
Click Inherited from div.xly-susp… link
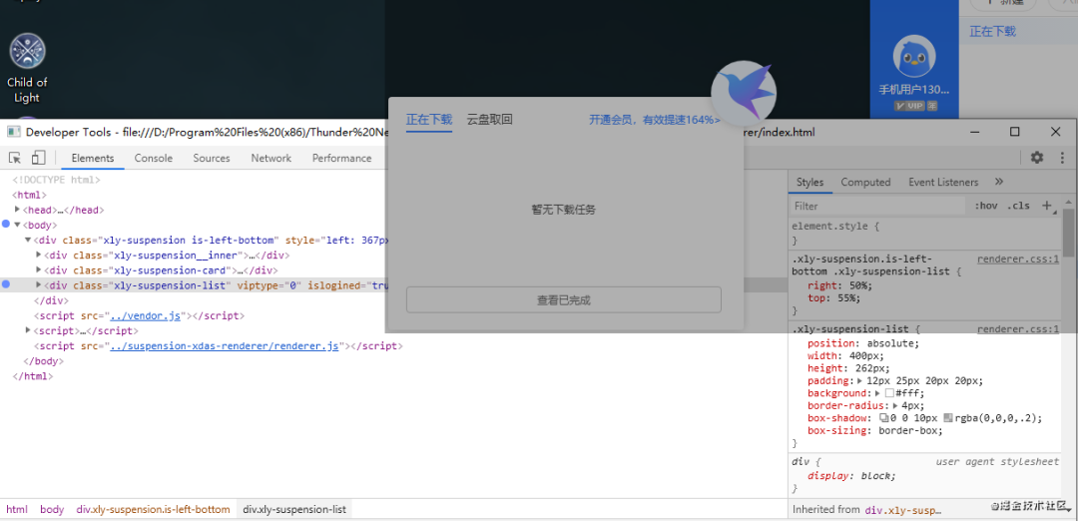903,510
